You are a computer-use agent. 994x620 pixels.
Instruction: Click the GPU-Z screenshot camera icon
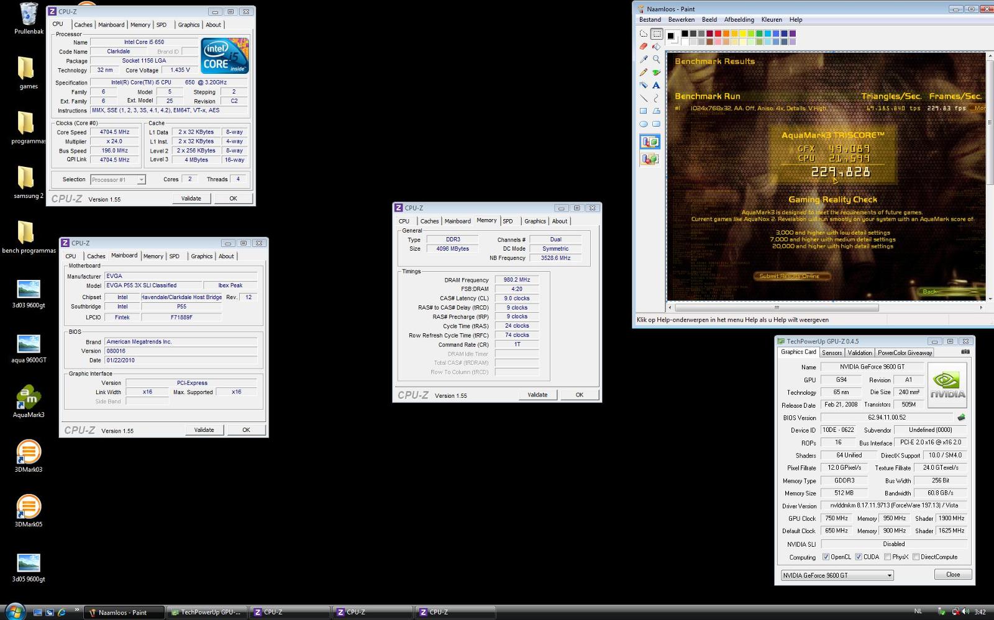(965, 352)
